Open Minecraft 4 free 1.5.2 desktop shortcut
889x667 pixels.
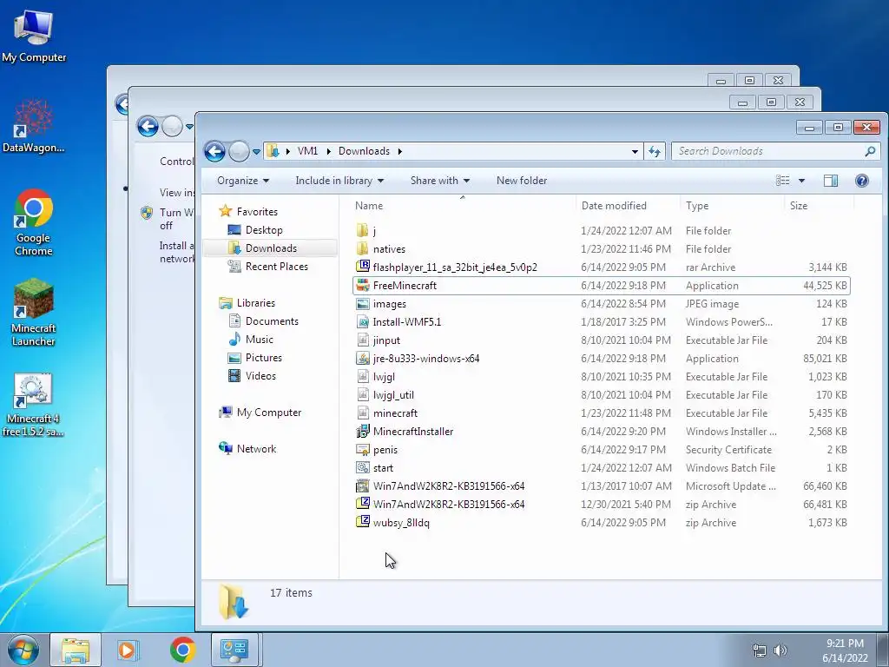tap(33, 404)
